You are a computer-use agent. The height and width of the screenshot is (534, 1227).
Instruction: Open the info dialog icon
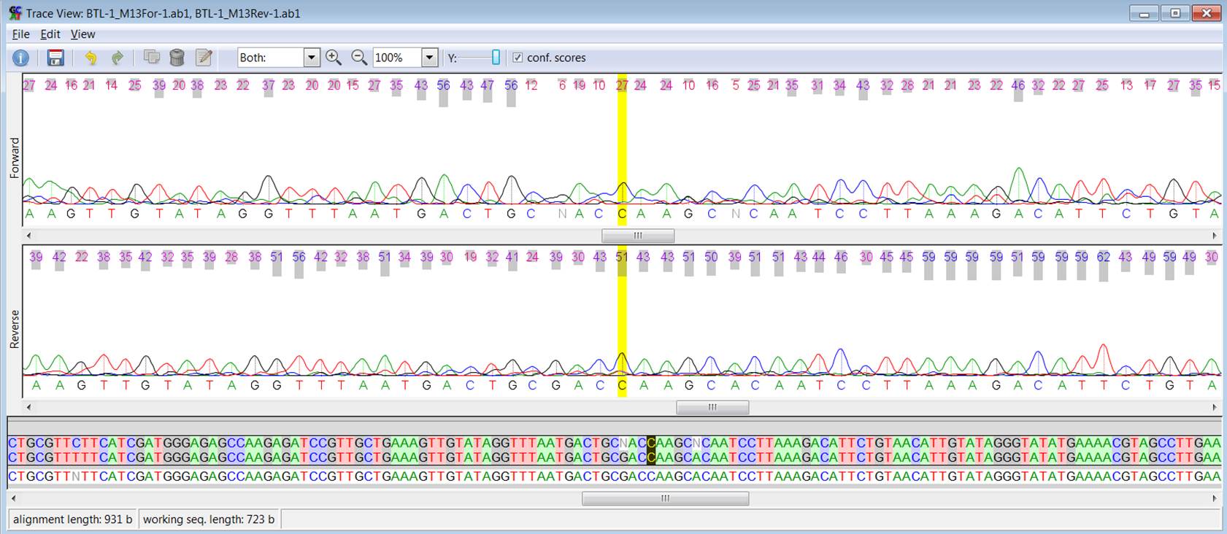point(20,58)
